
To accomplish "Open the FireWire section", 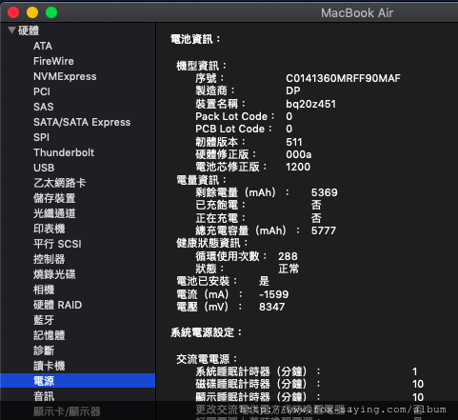I will (x=53, y=61).
